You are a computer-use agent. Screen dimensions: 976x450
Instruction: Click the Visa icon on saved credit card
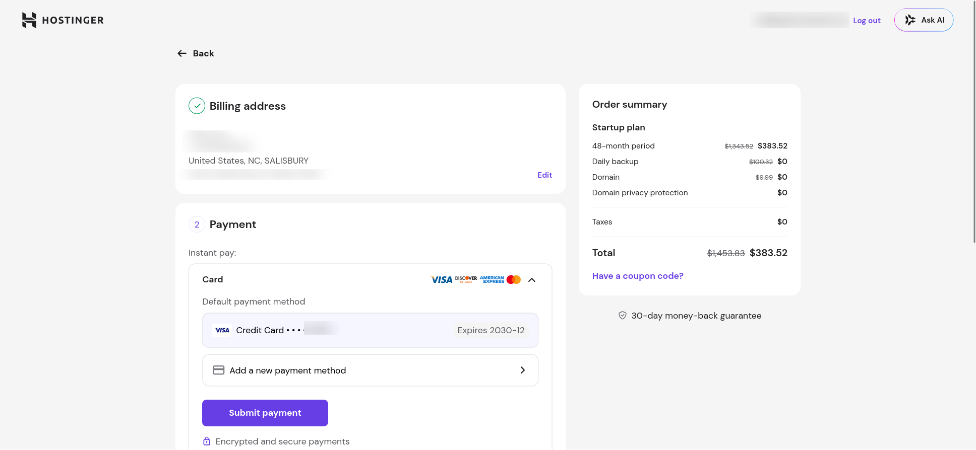(222, 330)
